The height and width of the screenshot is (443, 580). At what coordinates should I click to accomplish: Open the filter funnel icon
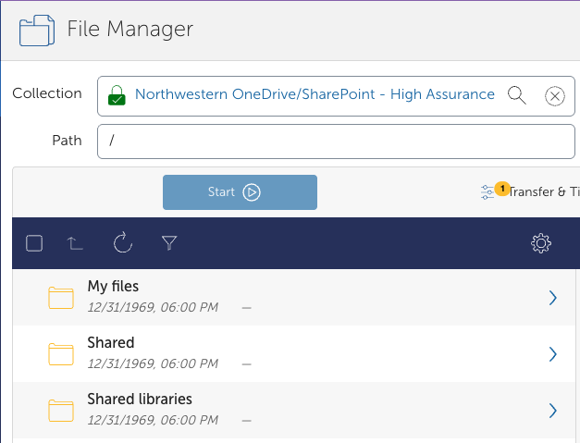(x=169, y=243)
